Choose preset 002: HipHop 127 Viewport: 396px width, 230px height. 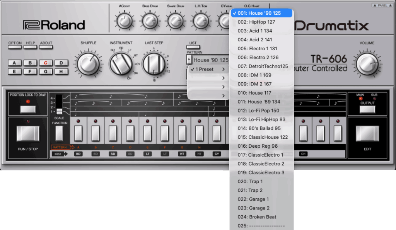262,22
